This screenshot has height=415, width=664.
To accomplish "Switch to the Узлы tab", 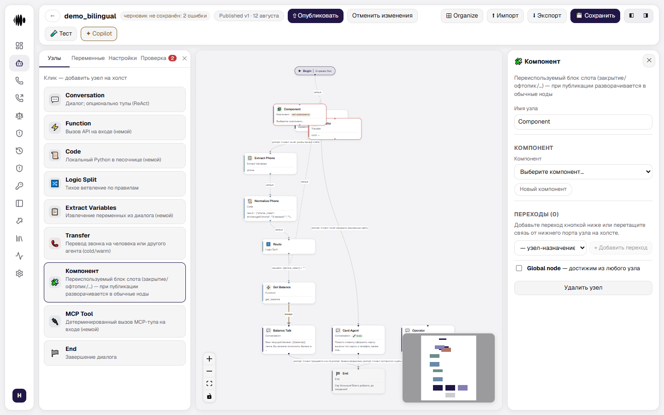I will click(54, 58).
